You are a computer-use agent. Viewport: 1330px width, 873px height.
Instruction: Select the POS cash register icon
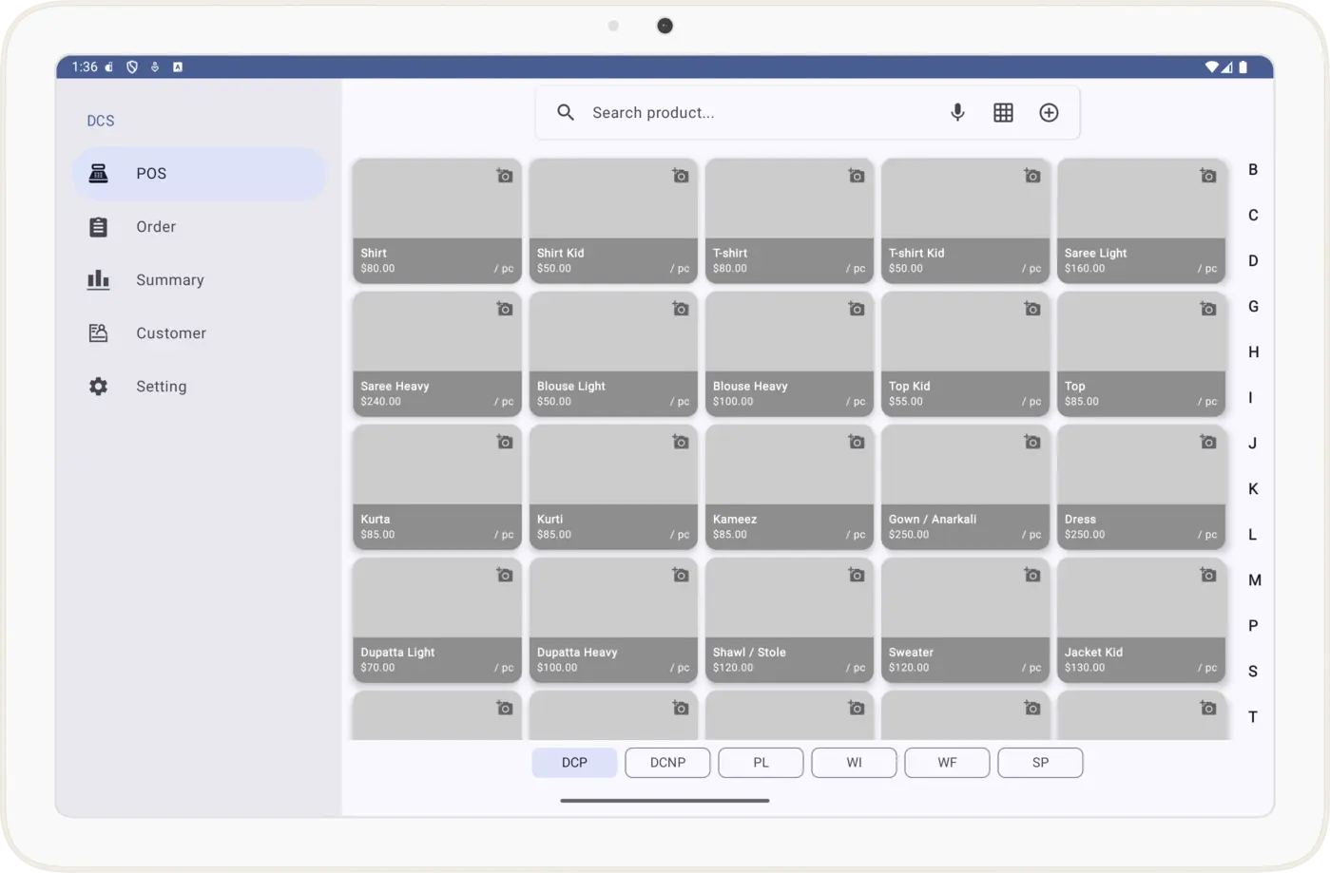tap(98, 173)
